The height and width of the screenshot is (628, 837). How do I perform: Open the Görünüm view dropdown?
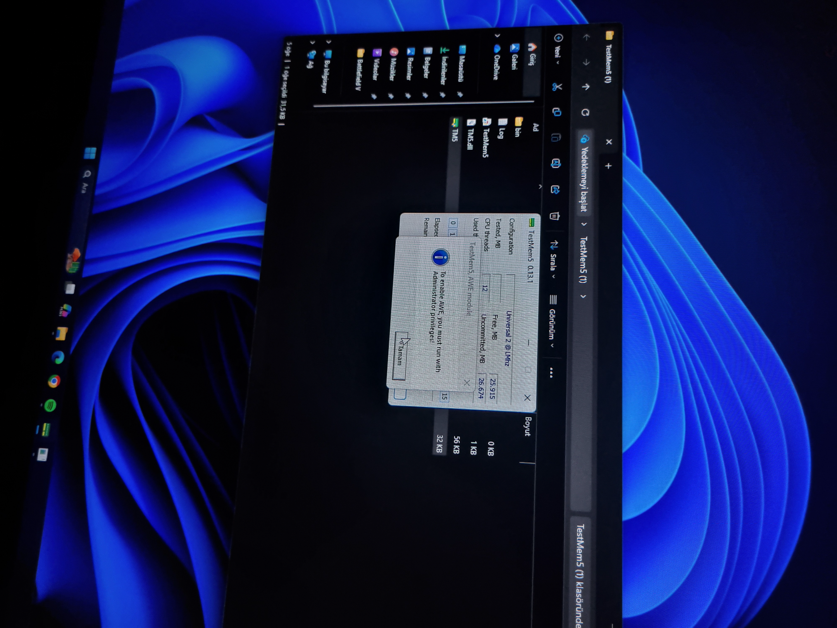[x=552, y=322]
